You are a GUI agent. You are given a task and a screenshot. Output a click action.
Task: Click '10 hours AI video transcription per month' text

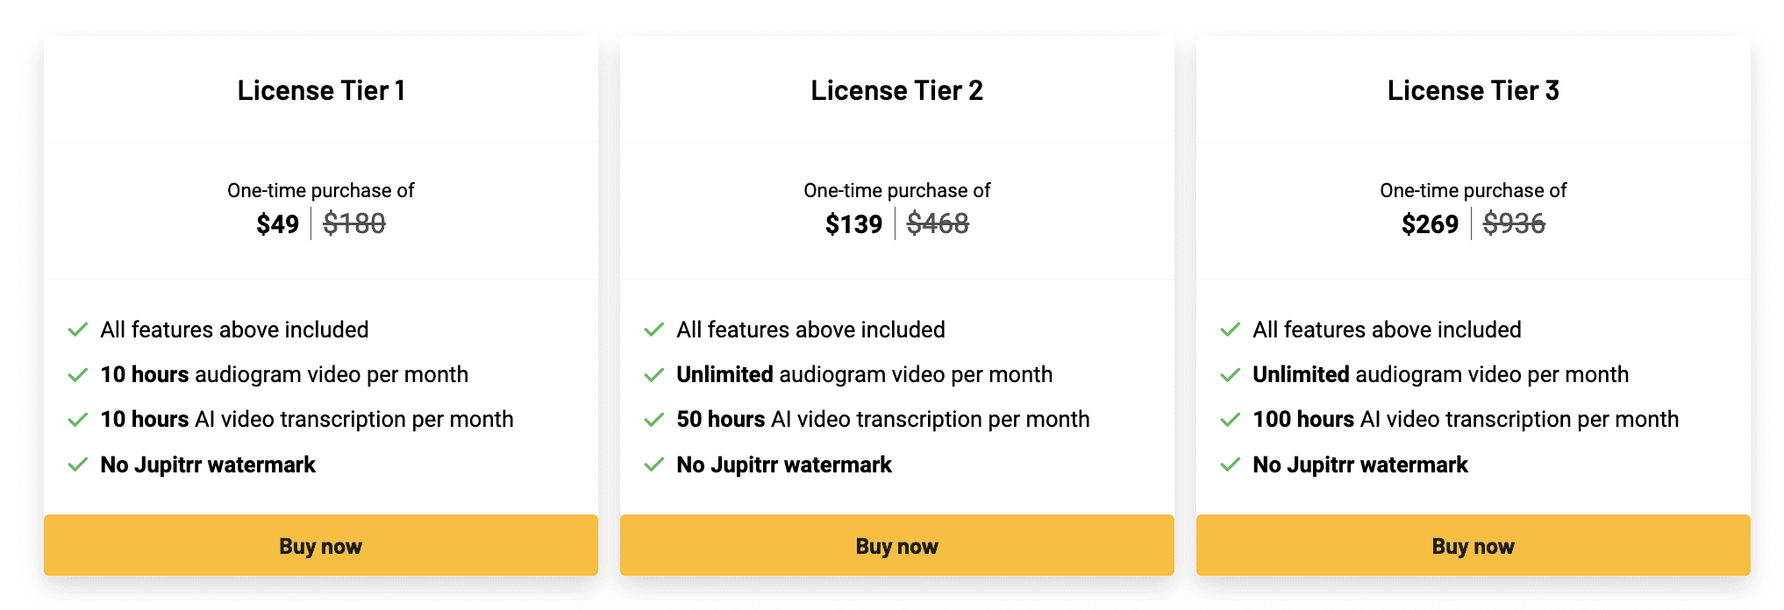coord(307,420)
